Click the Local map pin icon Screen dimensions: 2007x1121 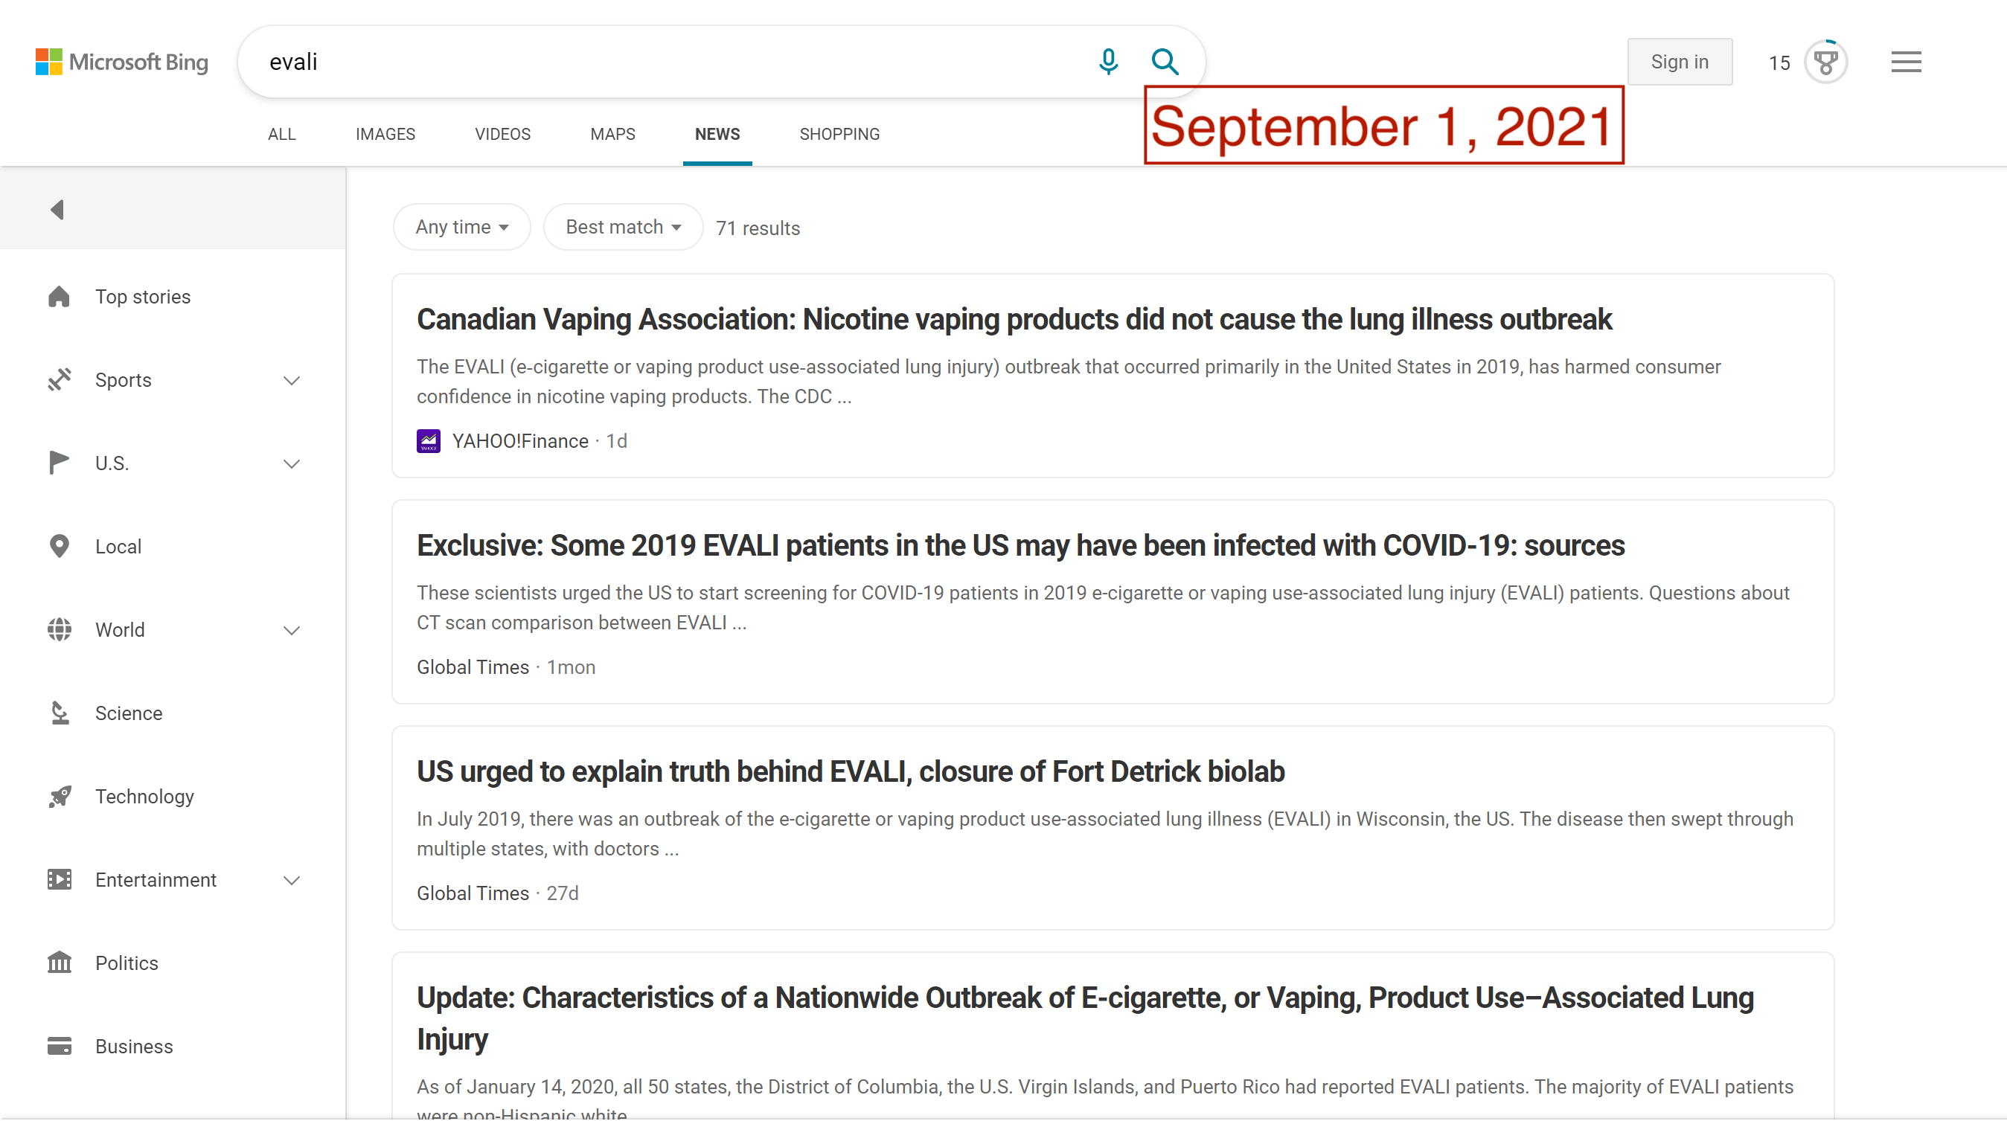pyautogui.click(x=60, y=546)
